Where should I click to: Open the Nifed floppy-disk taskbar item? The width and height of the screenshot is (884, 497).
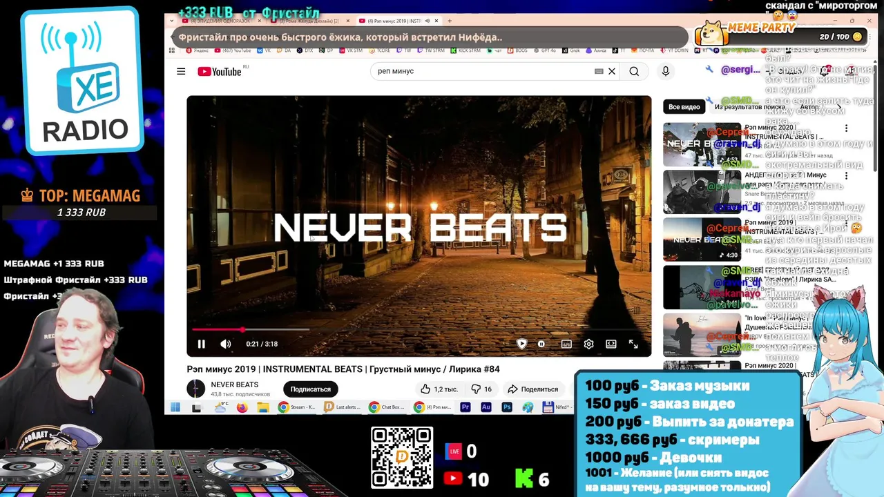[557, 407]
